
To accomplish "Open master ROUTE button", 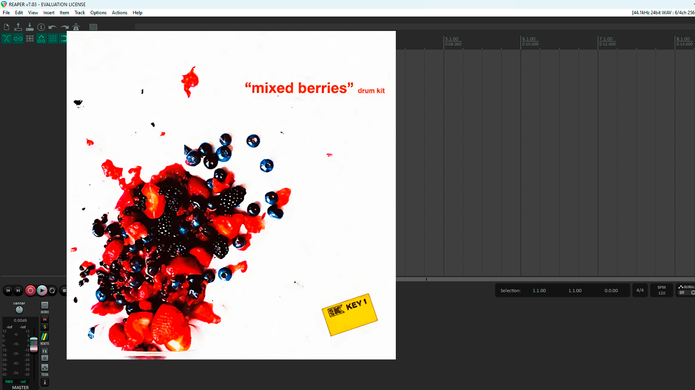I will pos(45,337).
